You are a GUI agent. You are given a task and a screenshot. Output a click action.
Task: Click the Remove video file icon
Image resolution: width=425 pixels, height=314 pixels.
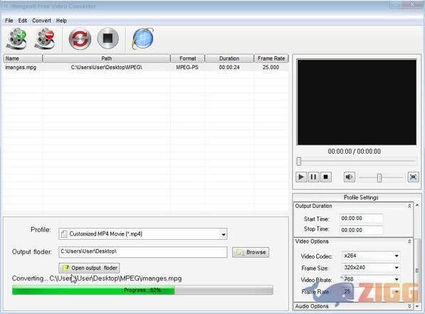(x=45, y=39)
